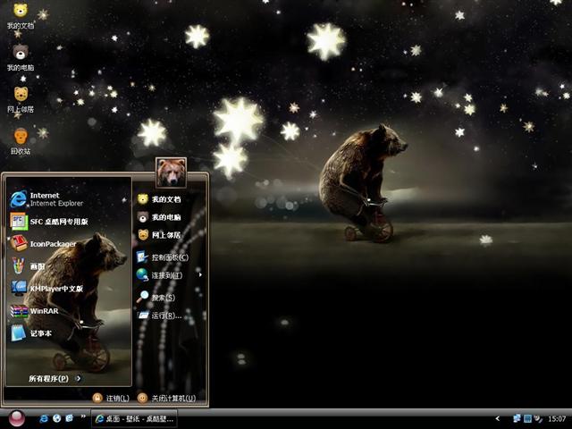This screenshot has height=429, width=572.
Task: Click the volume tray icon
Action: click(538, 418)
